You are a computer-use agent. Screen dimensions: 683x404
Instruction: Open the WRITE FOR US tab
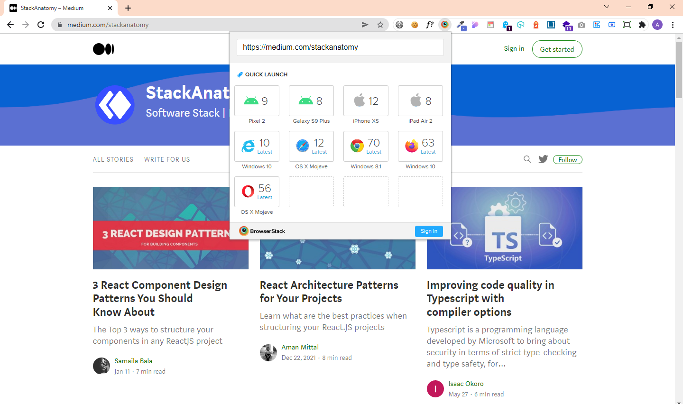(x=167, y=159)
